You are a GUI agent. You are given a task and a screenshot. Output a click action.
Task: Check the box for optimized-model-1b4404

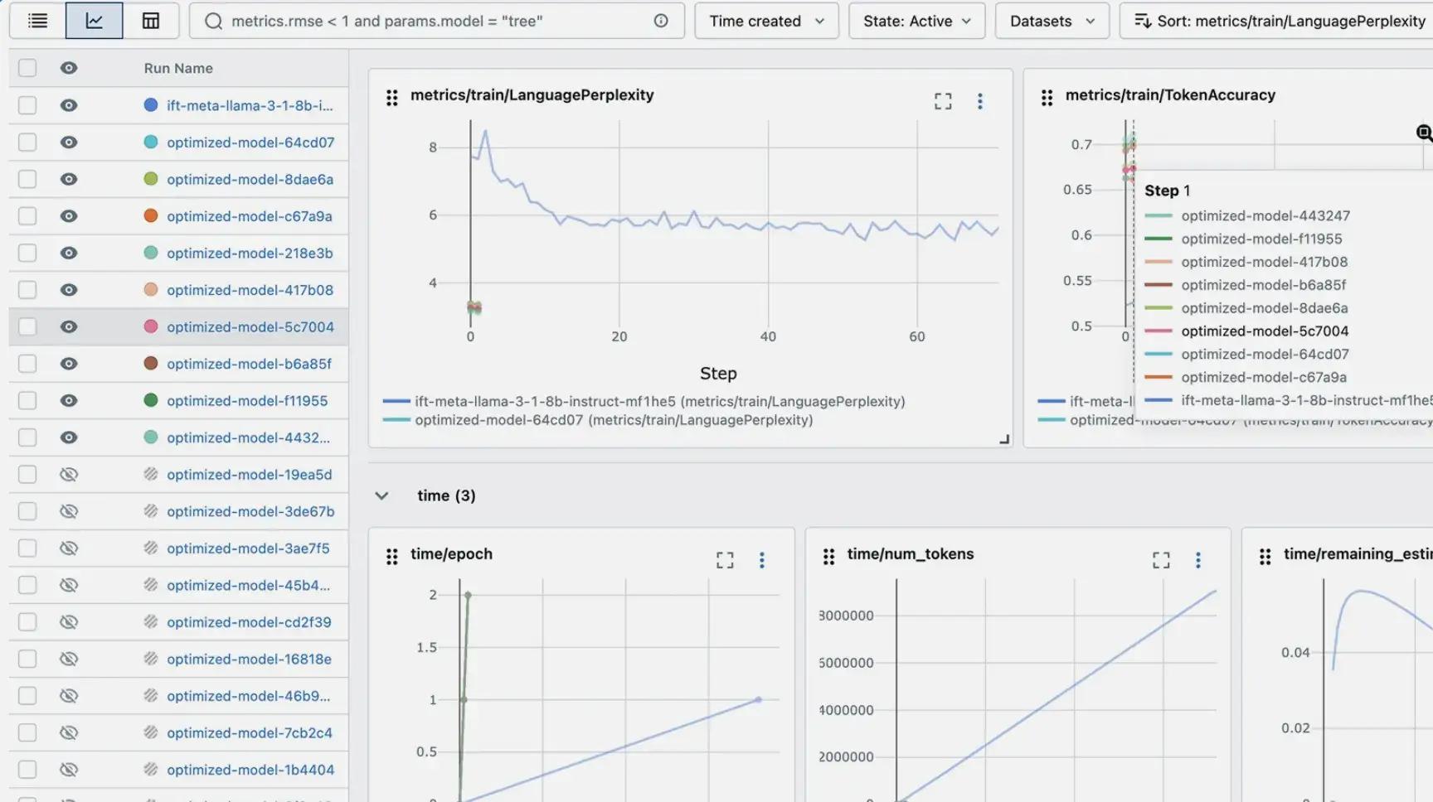tap(27, 770)
